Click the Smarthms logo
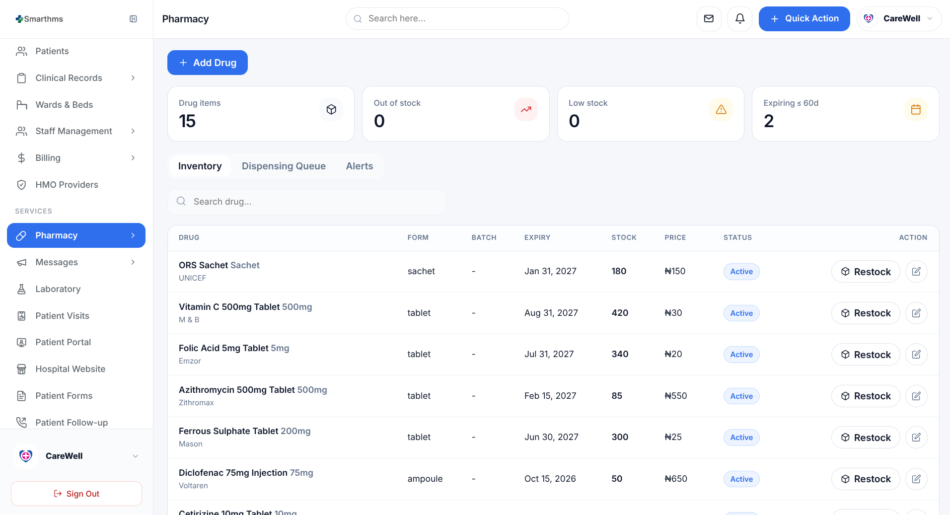 39,19
